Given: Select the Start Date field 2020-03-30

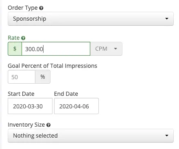Looking at the screenshot, I should coord(30,106).
